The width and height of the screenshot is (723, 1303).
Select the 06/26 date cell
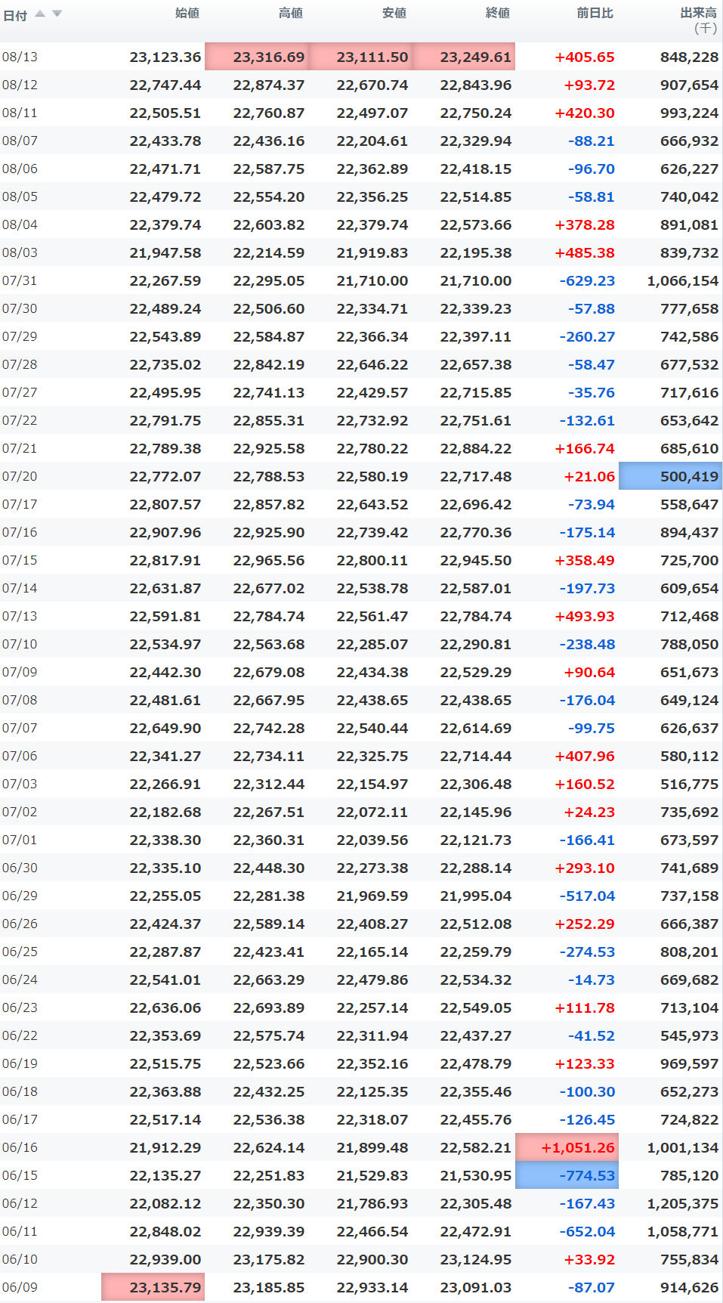20,924
